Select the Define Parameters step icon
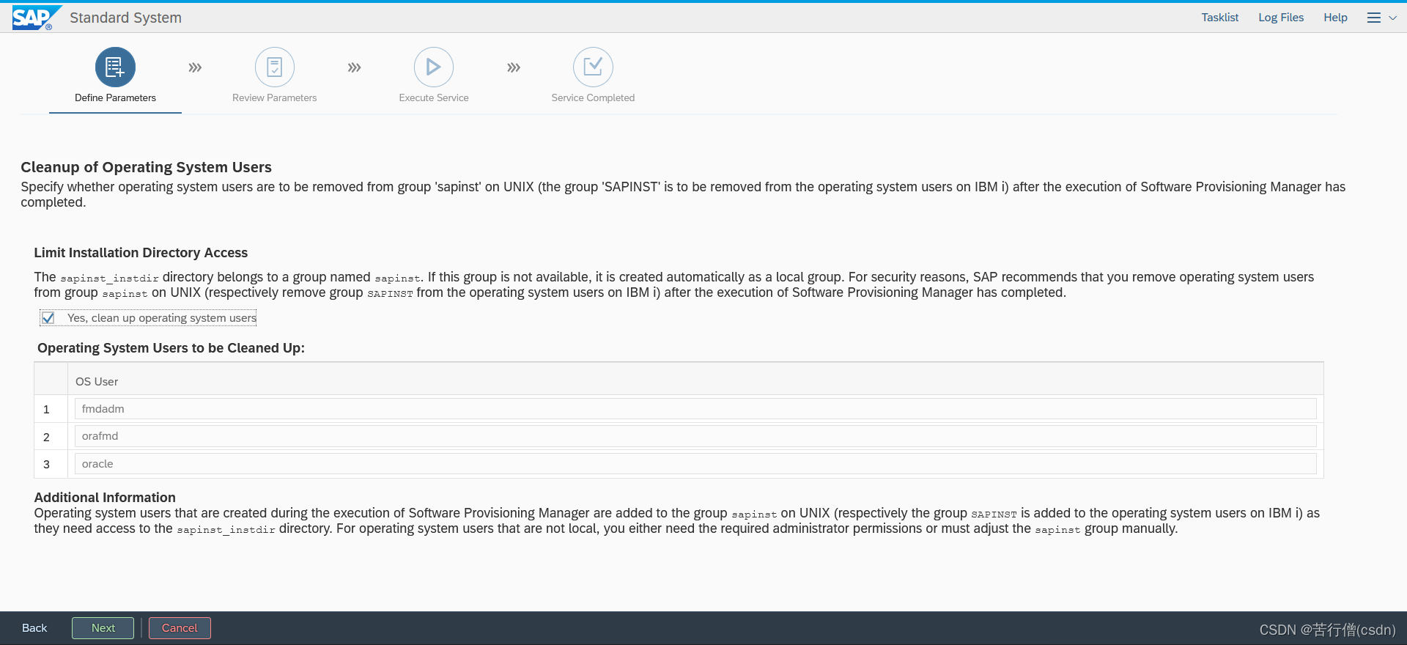 115,67
